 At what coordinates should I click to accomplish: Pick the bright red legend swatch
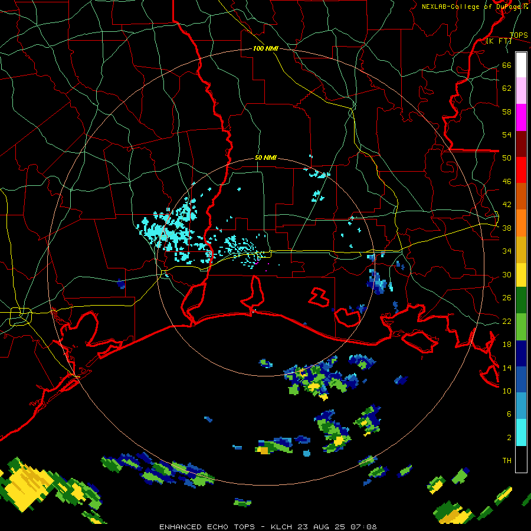[521, 170]
